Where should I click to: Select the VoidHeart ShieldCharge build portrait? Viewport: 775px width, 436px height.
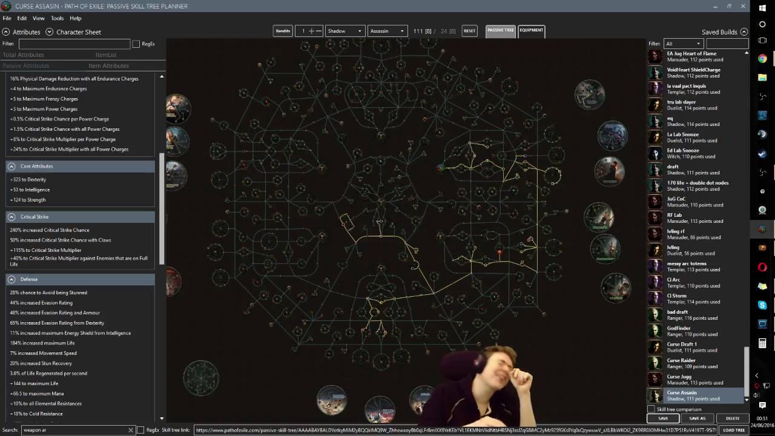[655, 73]
